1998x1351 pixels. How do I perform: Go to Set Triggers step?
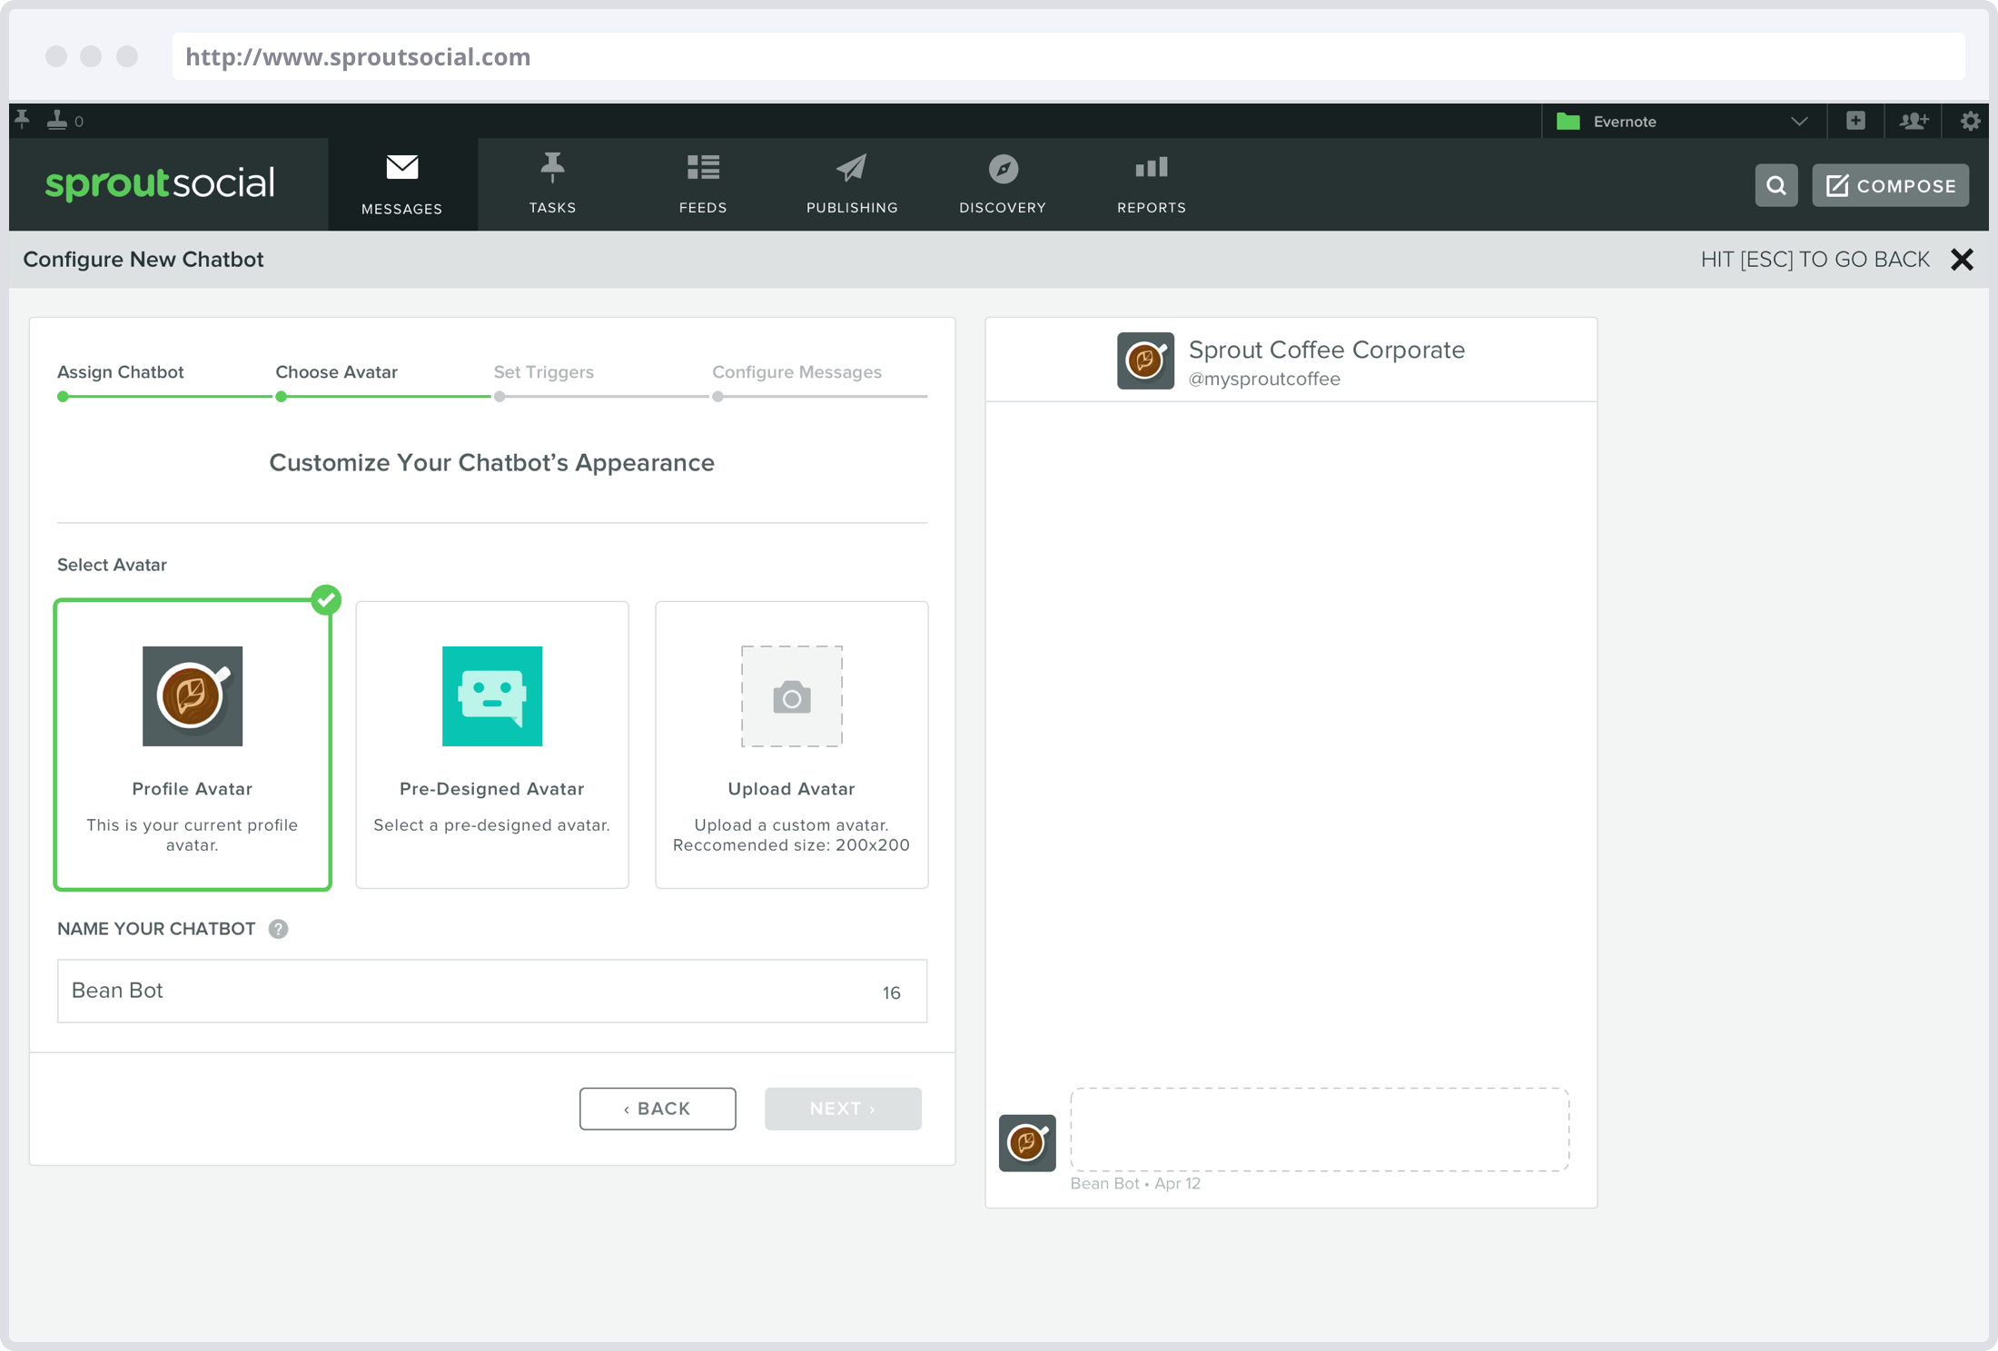(x=543, y=372)
